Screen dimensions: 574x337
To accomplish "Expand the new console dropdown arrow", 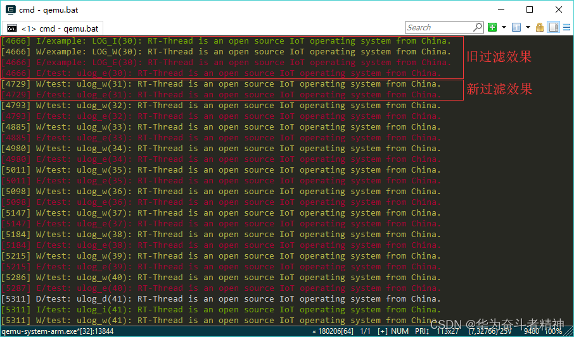I will pyautogui.click(x=504, y=27).
